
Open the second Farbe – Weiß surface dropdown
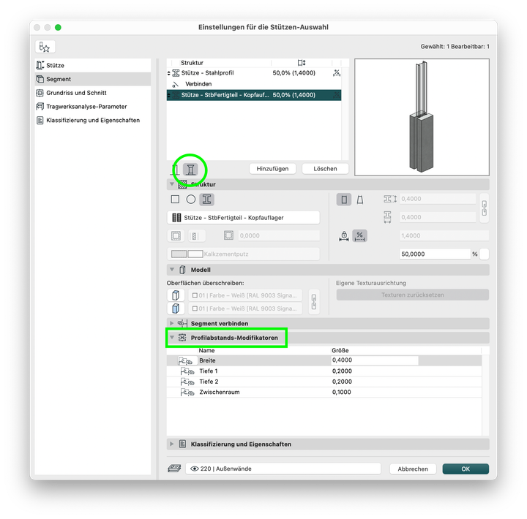click(x=245, y=308)
